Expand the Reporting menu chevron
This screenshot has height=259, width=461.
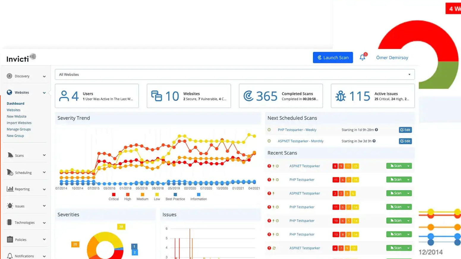pos(44,189)
